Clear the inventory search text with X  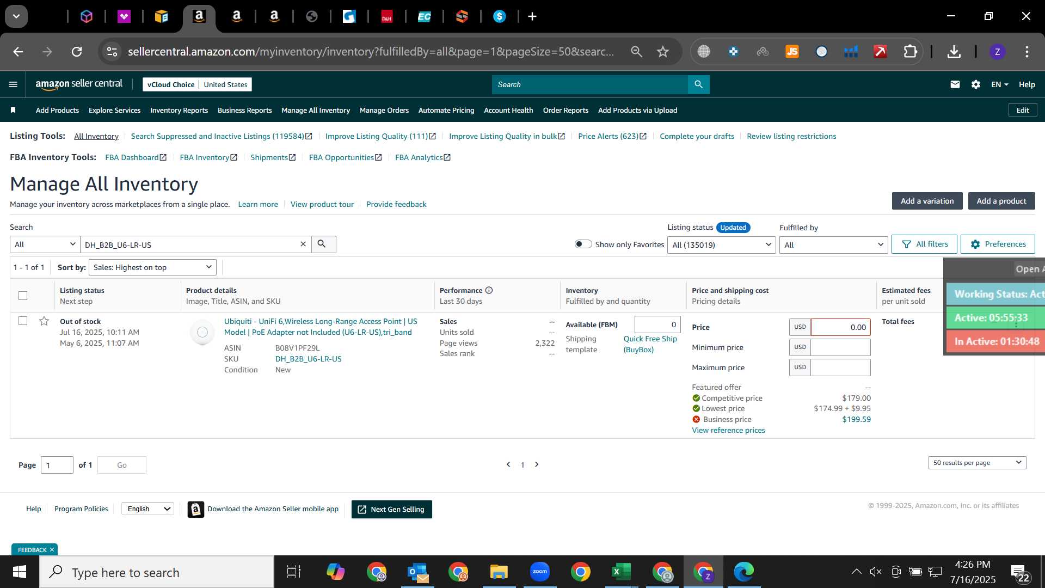tap(303, 244)
